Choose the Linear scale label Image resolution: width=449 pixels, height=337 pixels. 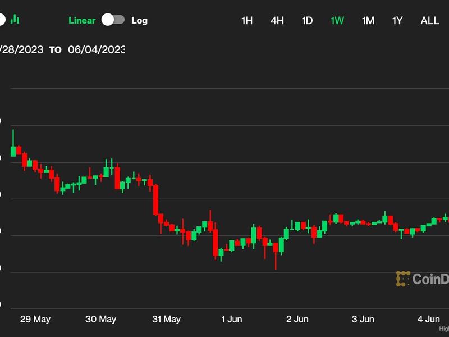(x=82, y=20)
